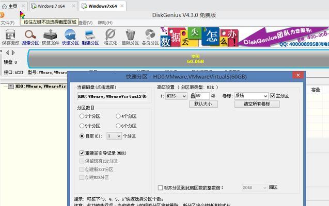Image resolution: width=329 pixels, height=206 pixels.
Task: Click the partition size field showing 60
Action: coord(202,96)
